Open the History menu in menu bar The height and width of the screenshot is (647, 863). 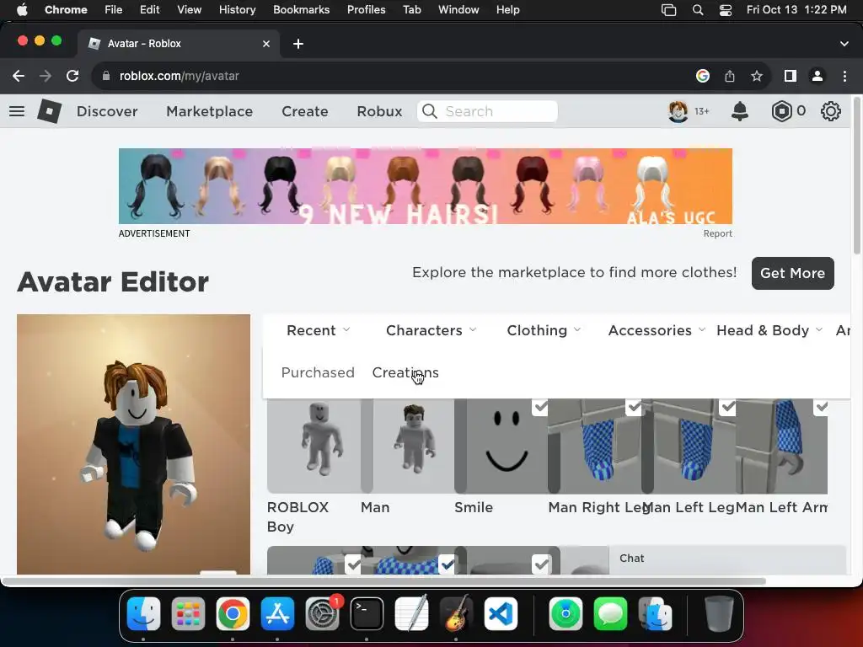click(x=237, y=10)
